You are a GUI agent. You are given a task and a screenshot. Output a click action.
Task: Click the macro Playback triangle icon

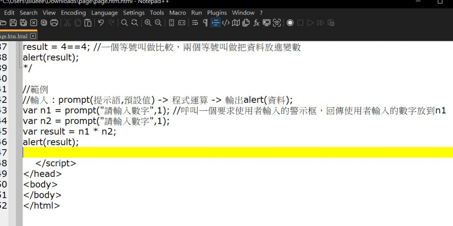(311, 23)
